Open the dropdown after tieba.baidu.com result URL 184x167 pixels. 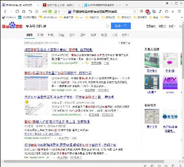83,63
